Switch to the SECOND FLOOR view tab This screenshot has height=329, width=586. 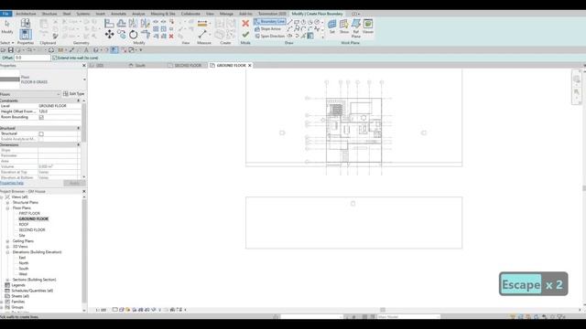click(188, 65)
